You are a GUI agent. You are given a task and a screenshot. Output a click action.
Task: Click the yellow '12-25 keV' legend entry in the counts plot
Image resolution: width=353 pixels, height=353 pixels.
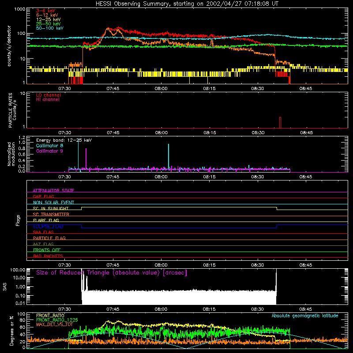[49, 19]
